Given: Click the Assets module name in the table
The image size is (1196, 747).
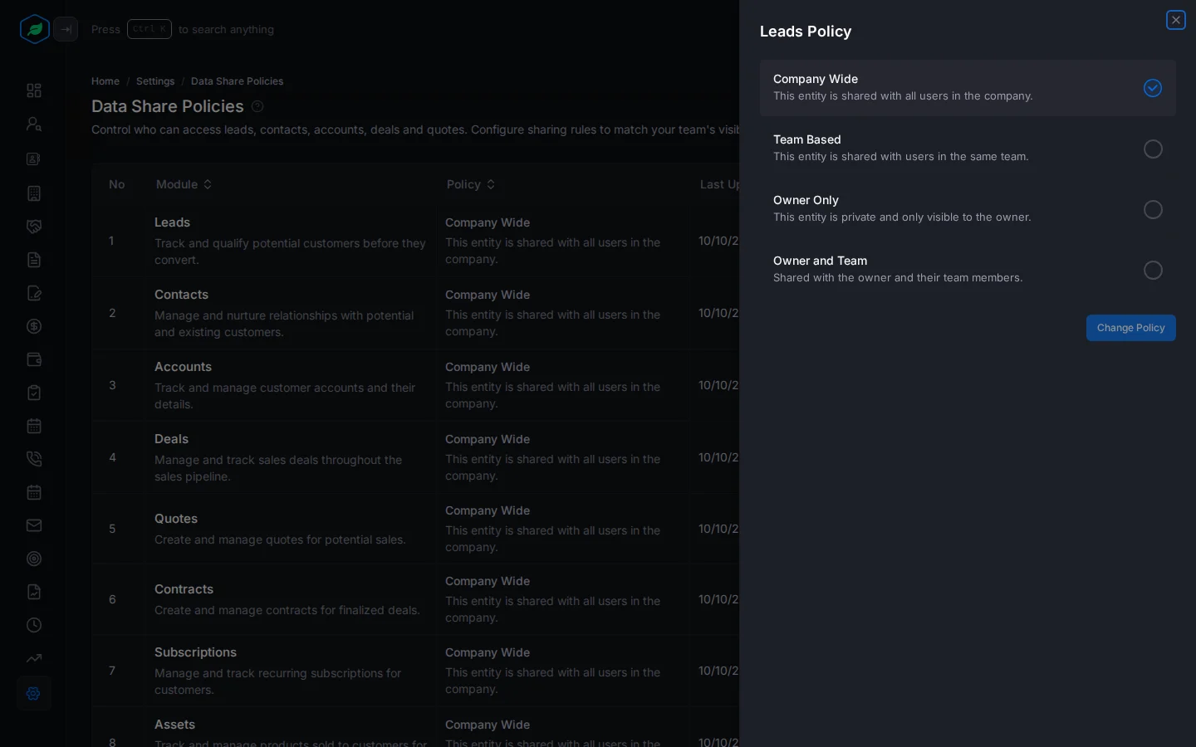Looking at the screenshot, I should [174, 725].
